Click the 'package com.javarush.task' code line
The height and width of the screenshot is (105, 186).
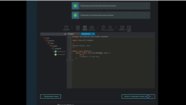(90, 37)
